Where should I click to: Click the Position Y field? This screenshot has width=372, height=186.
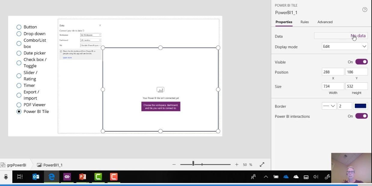click(x=357, y=72)
